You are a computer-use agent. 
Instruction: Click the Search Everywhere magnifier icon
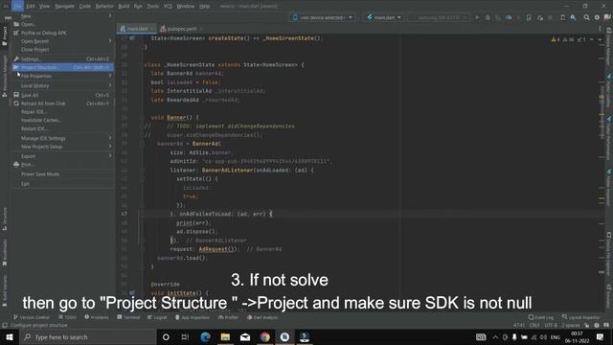click(586, 17)
